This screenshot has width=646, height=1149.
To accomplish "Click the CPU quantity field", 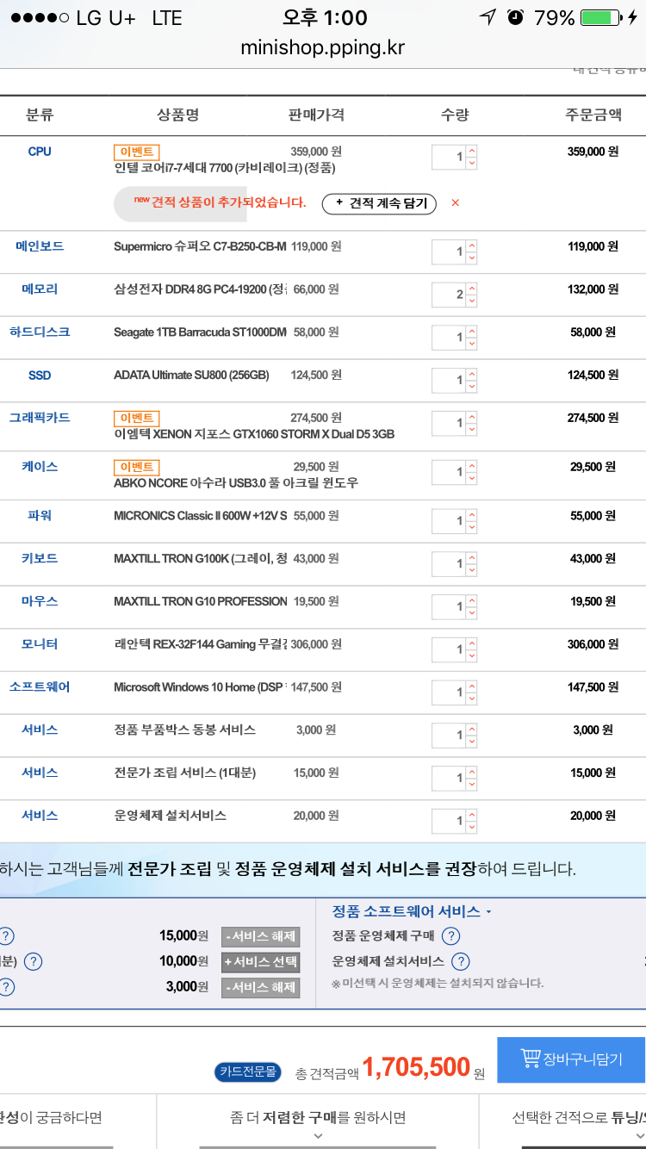I will [x=449, y=158].
